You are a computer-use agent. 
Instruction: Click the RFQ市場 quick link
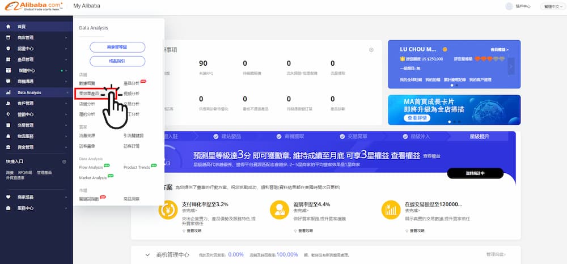point(26,173)
